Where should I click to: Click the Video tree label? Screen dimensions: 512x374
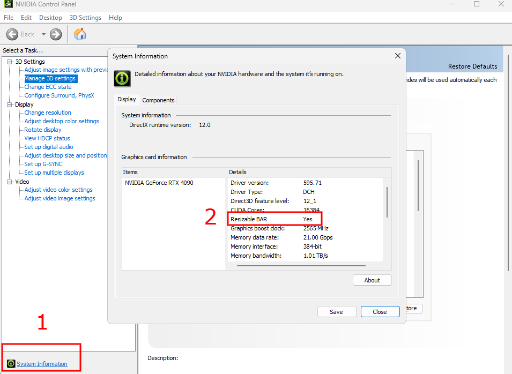click(x=22, y=182)
